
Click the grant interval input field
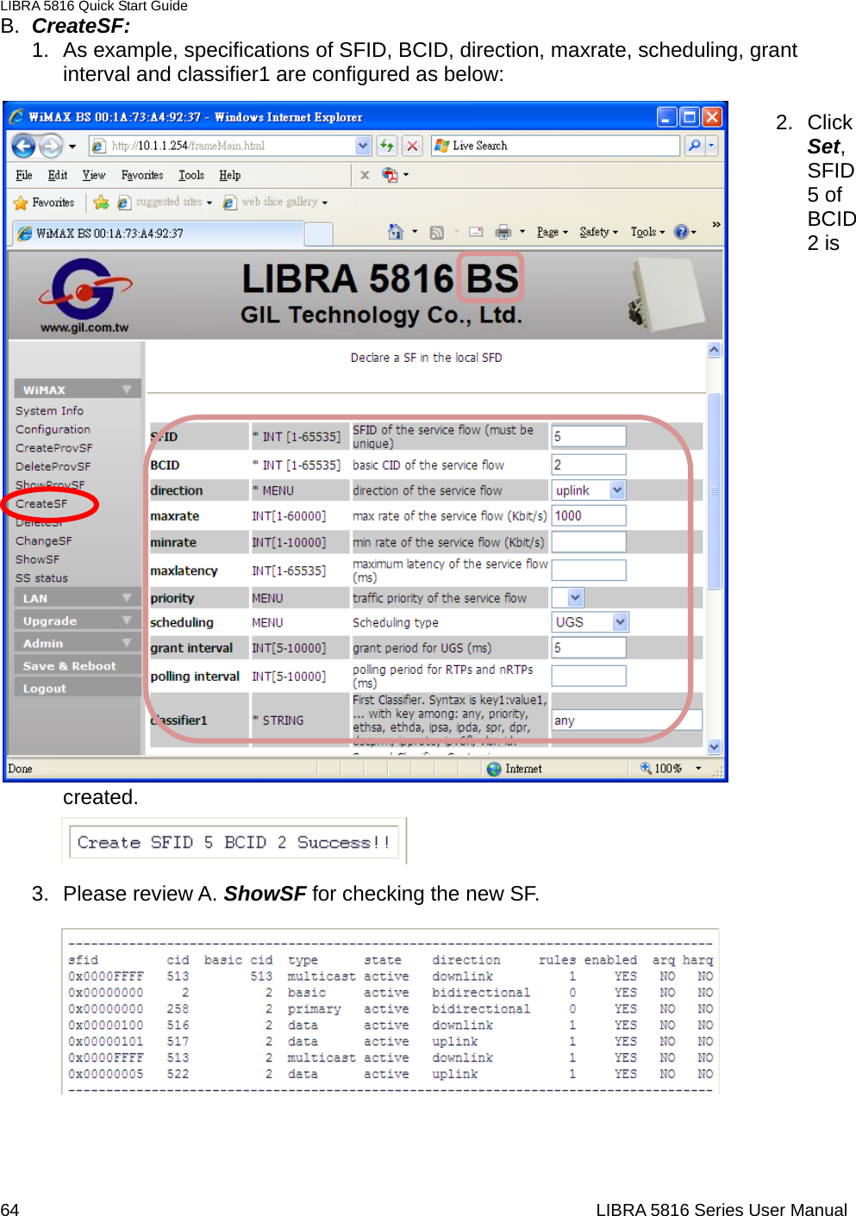(x=589, y=647)
